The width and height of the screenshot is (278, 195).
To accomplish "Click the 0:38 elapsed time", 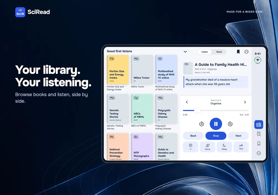I will [185, 115].
